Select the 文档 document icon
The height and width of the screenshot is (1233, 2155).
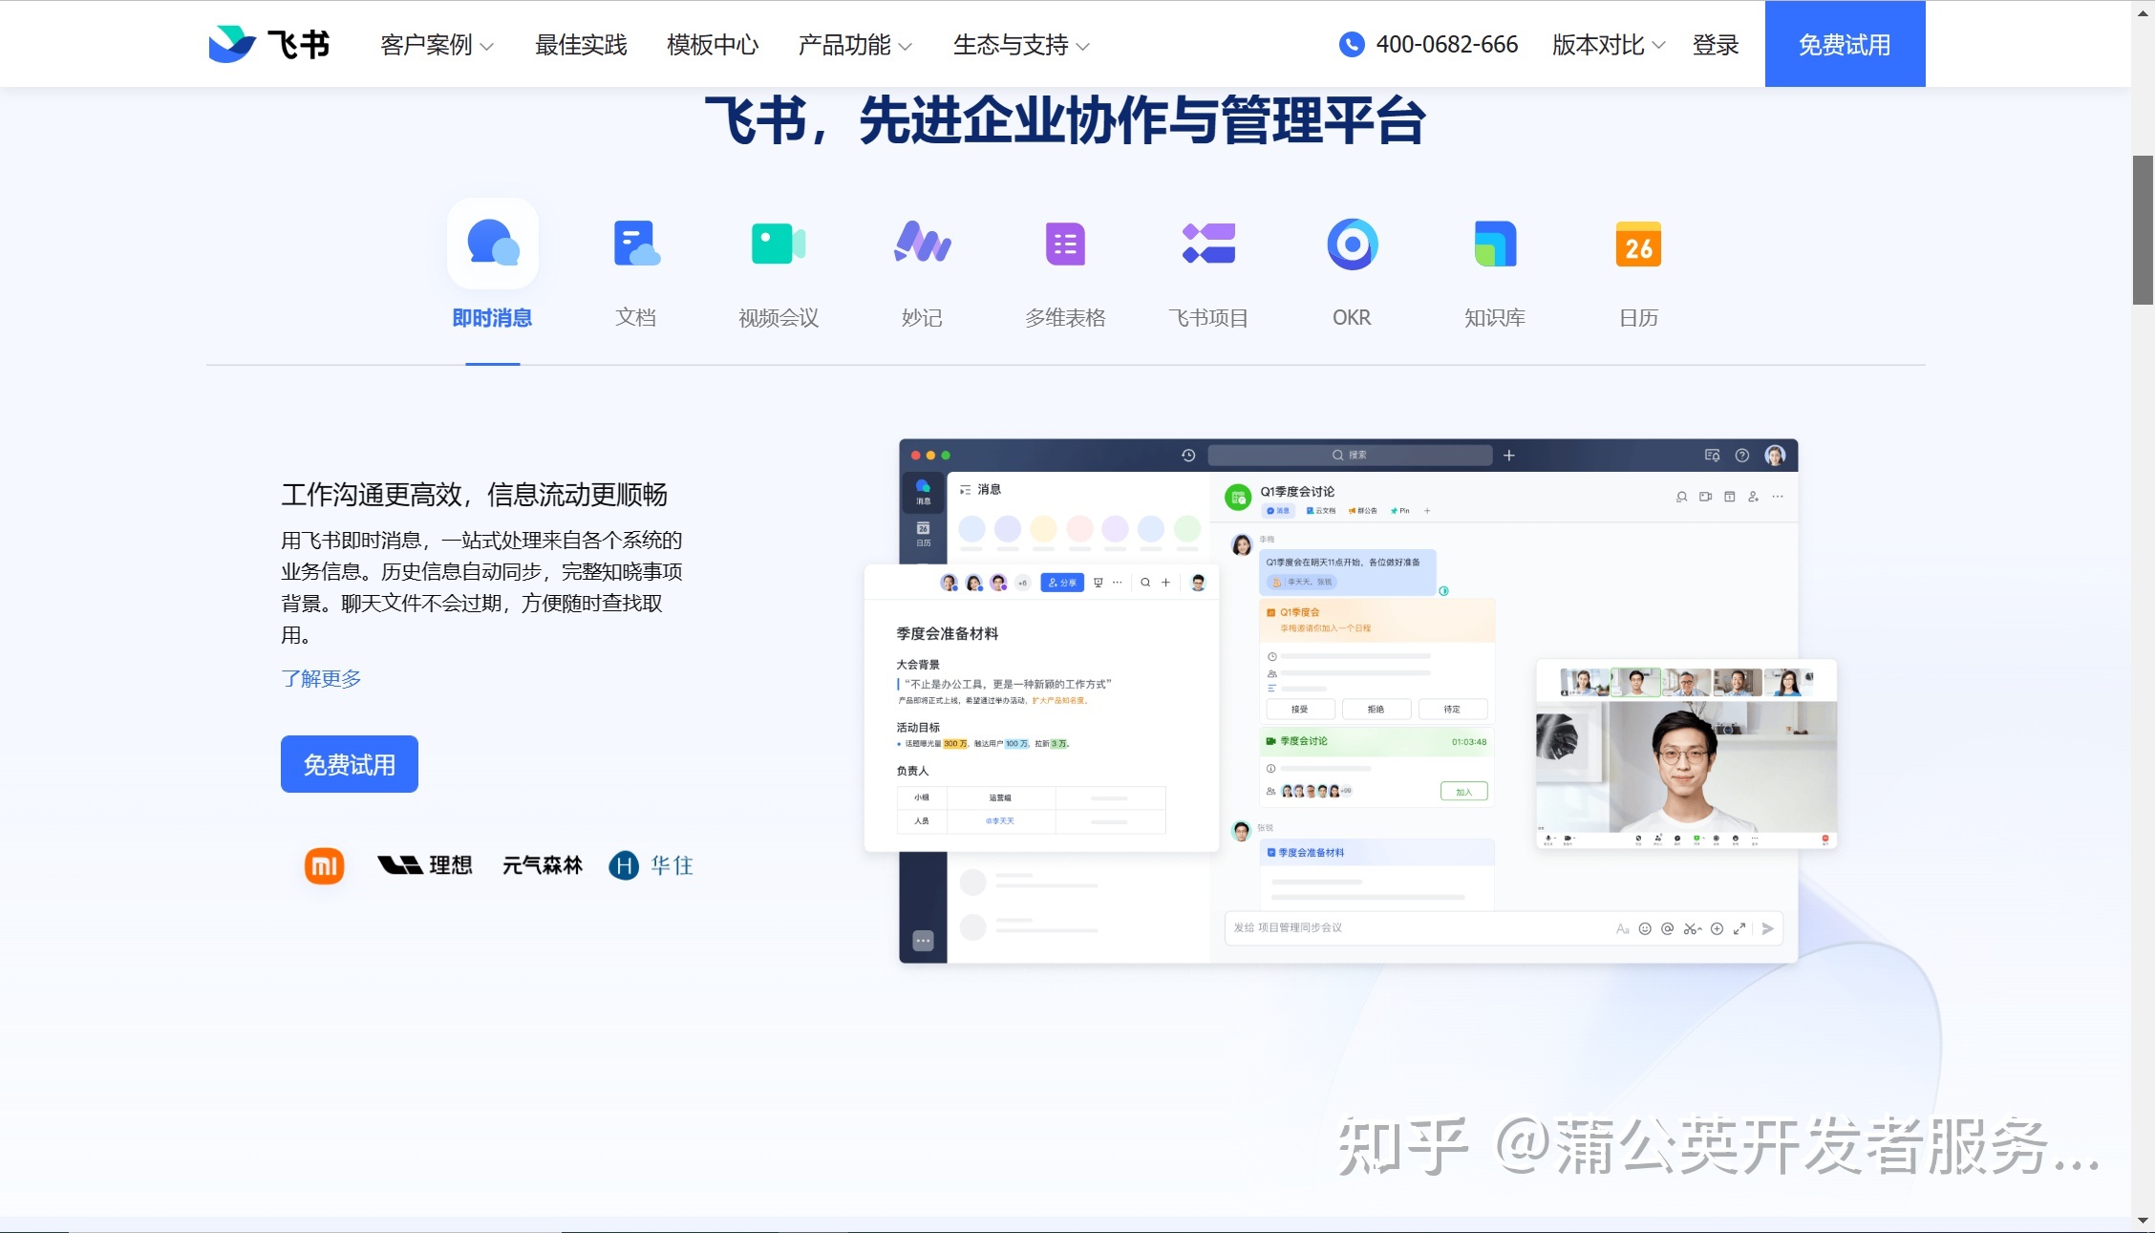[x=636, y=244]
